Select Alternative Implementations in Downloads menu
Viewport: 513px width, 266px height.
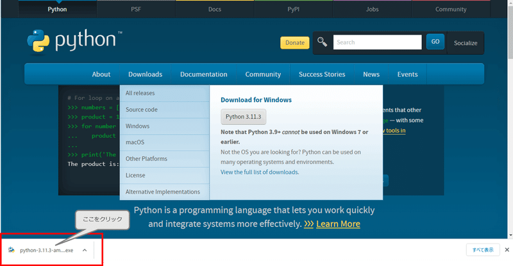click(165, 192)
